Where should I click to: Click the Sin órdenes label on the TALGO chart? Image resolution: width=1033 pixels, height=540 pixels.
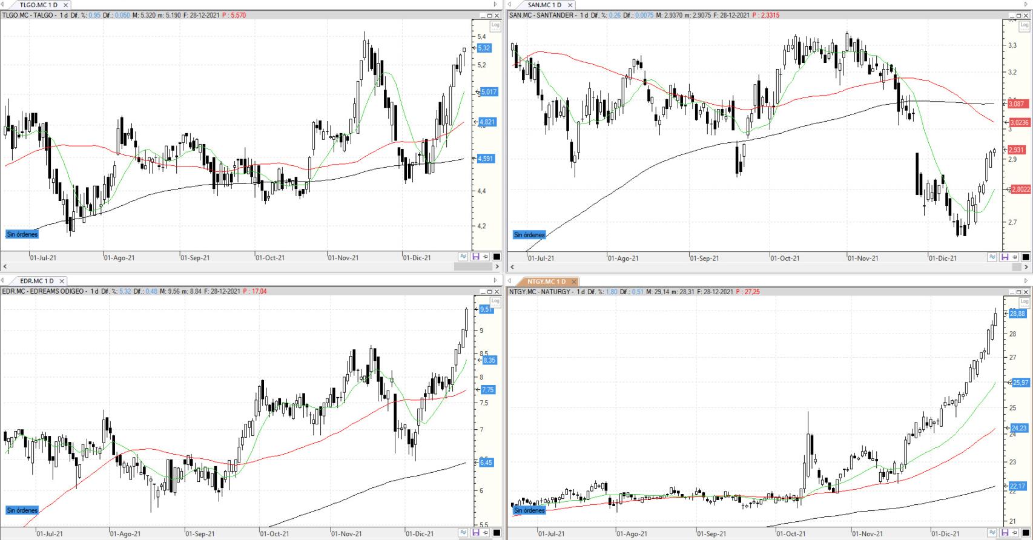[22, 234]
